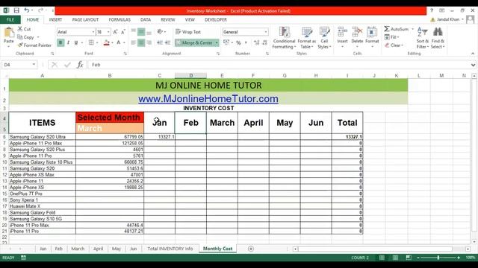The image size is (478, 268).
Task: Click the Jandal Khan account name
Action: coord(448,19)
